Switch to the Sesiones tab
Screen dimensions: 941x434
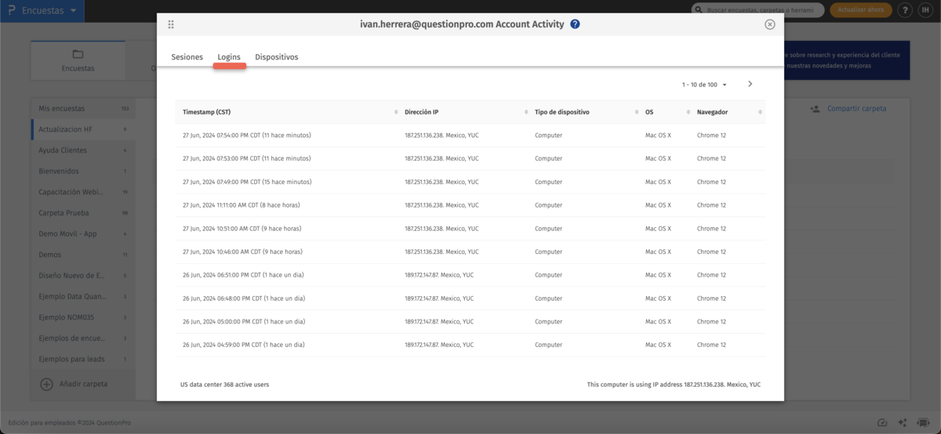pyautogui.click(x=187, y=57)
